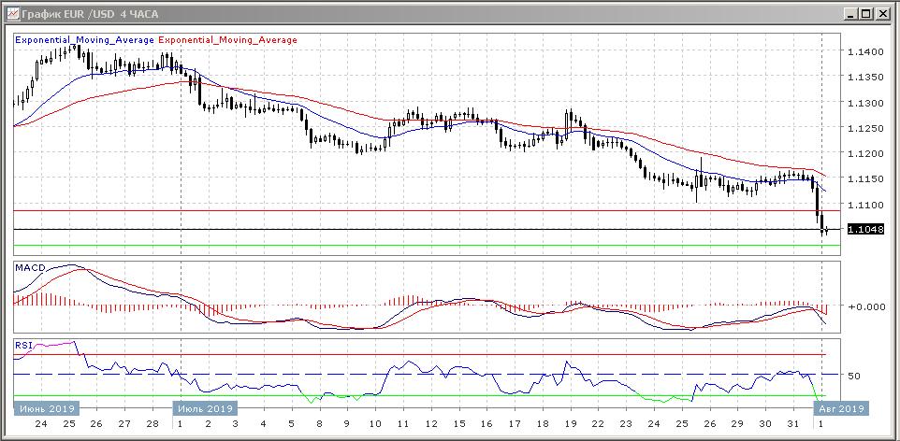900x441 pixels.
Task: Maximize the EUR/USD chart window
Action: pos(865,13)
